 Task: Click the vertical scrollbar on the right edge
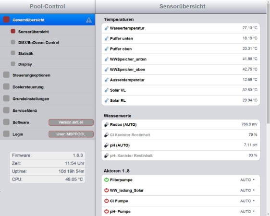pos(268,64)
